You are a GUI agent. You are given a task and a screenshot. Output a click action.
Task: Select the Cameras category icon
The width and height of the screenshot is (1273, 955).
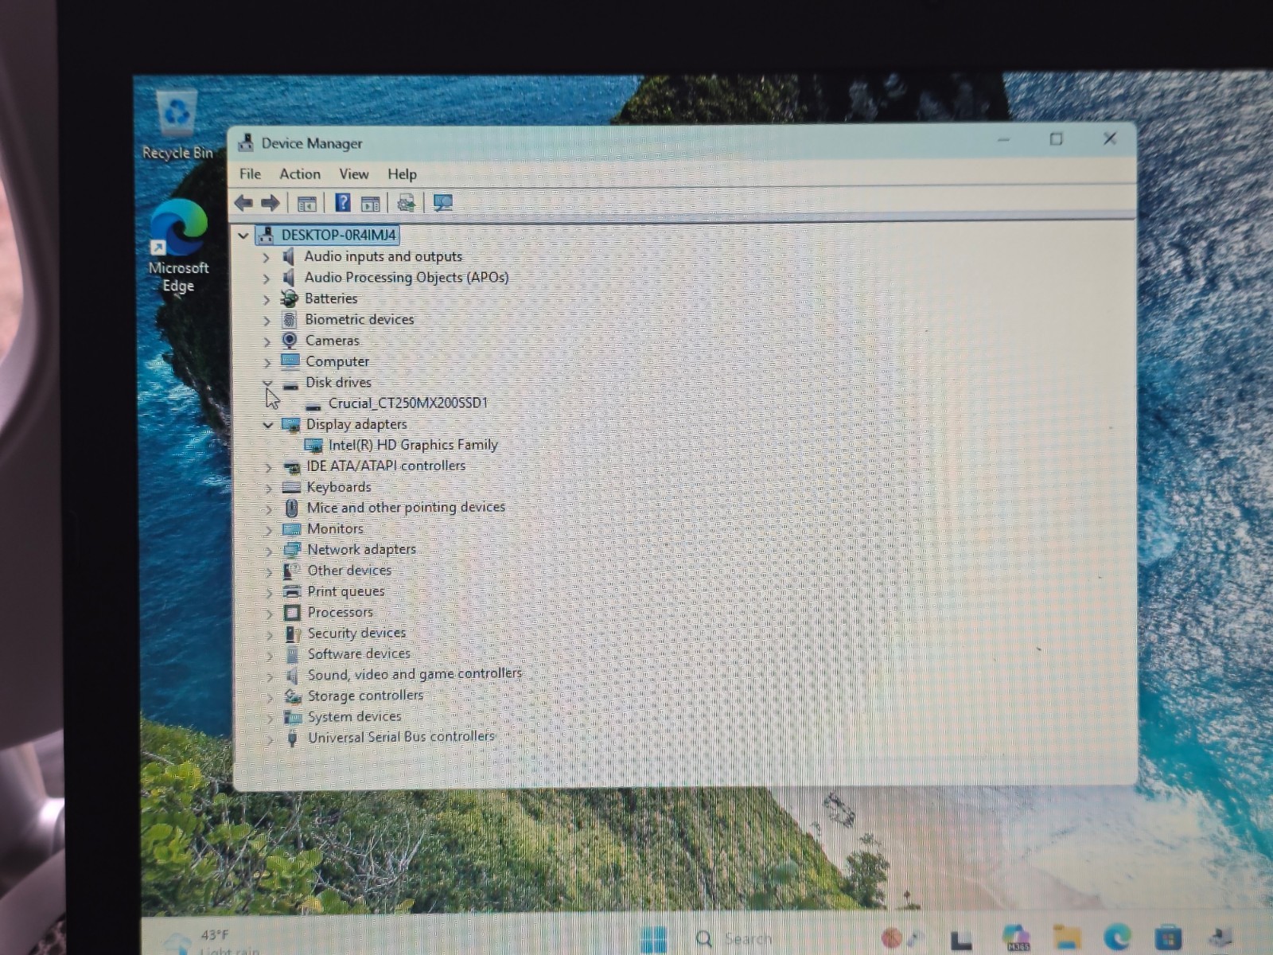pyautogui.click(x=290, y=341)
